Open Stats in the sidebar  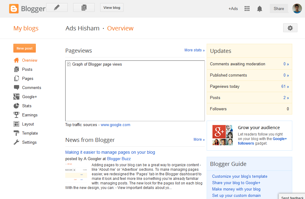[x=27, y=106]
